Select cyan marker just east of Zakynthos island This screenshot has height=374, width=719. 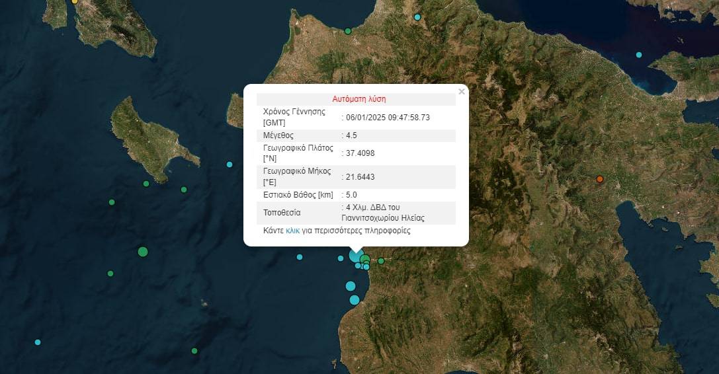click(230, 165)
